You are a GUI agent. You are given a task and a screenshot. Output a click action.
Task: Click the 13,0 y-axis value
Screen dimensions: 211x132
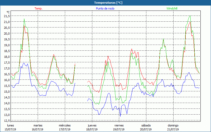[7, 115]
